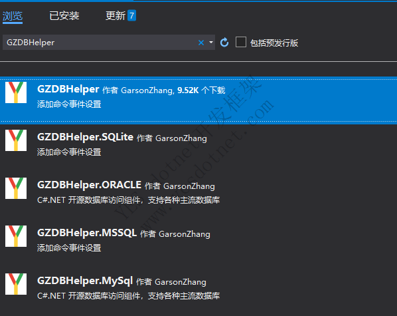Click the GZDBHelper.ORACLE package icon
Screen dimensions: 397x316
click(16, 188)
